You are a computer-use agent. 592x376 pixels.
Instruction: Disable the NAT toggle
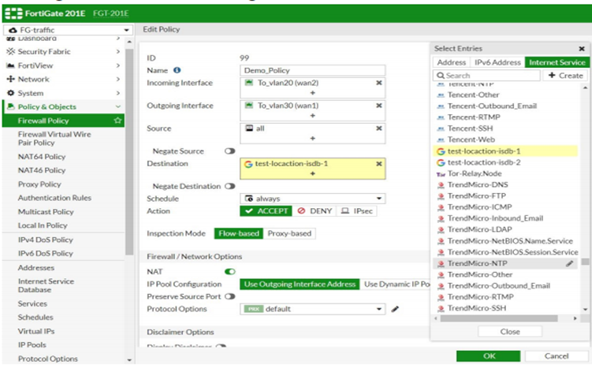pyautogui.click(x=230, y=271)
